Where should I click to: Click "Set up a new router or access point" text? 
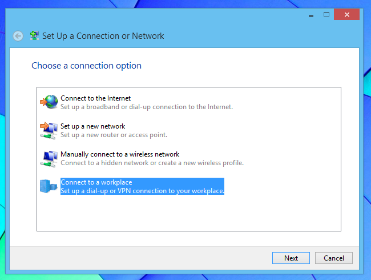coord(114,135)
